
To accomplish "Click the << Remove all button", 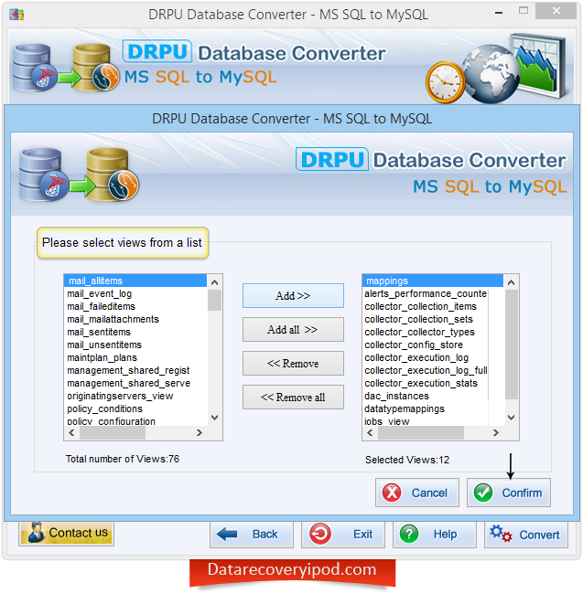I will (293, 397).
